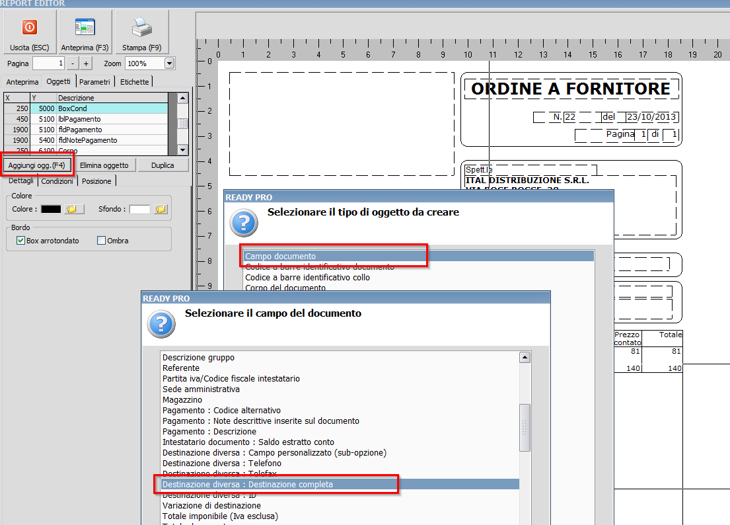Viewport: 730px width, 525px height.
Task: Select the Posizione tab
Action: (x=96, y=181)
